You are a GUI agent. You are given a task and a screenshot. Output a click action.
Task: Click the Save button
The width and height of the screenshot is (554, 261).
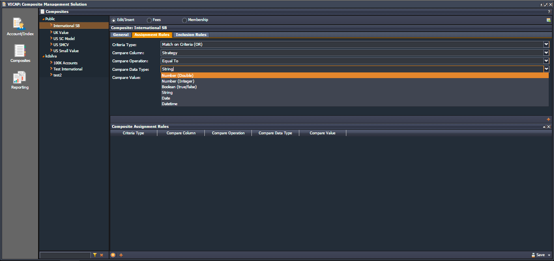[x=538, y=255]
